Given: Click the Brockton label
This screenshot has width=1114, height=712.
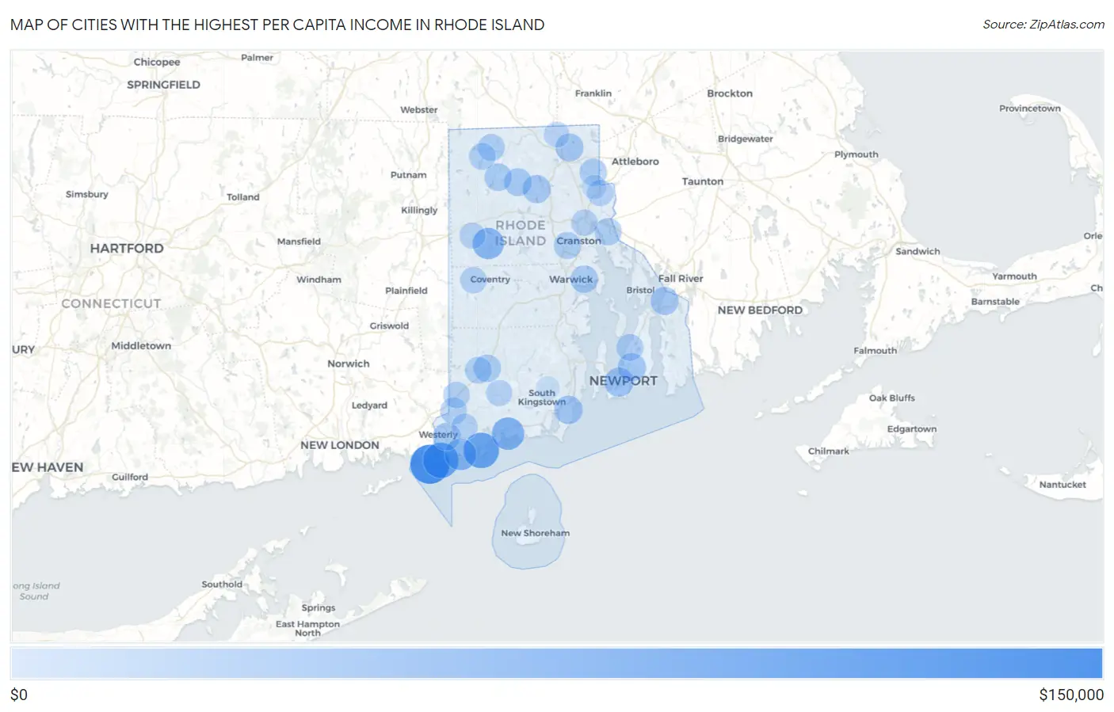Looking at the screenshot, I should [x=729, y=93].
